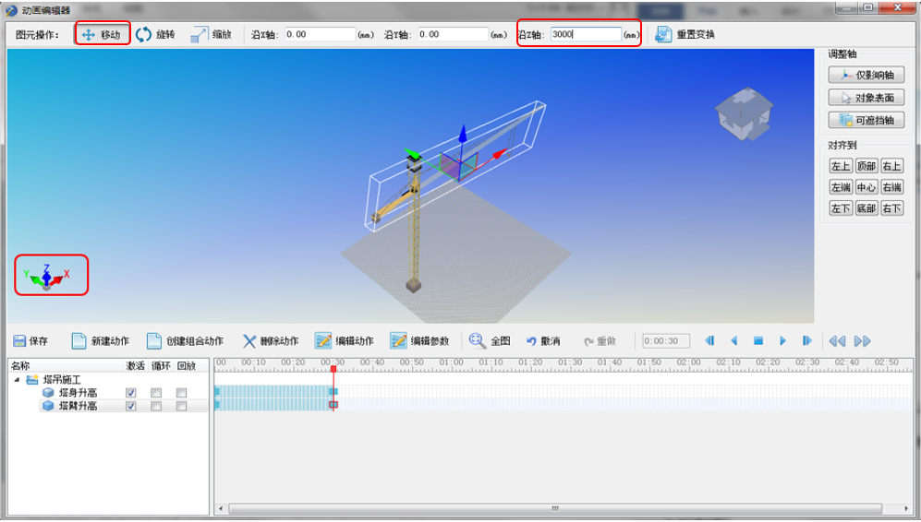921x522 pixels.
Task: Click the 沿Z轴 field showing 3000
Action: tap(586, 35)
